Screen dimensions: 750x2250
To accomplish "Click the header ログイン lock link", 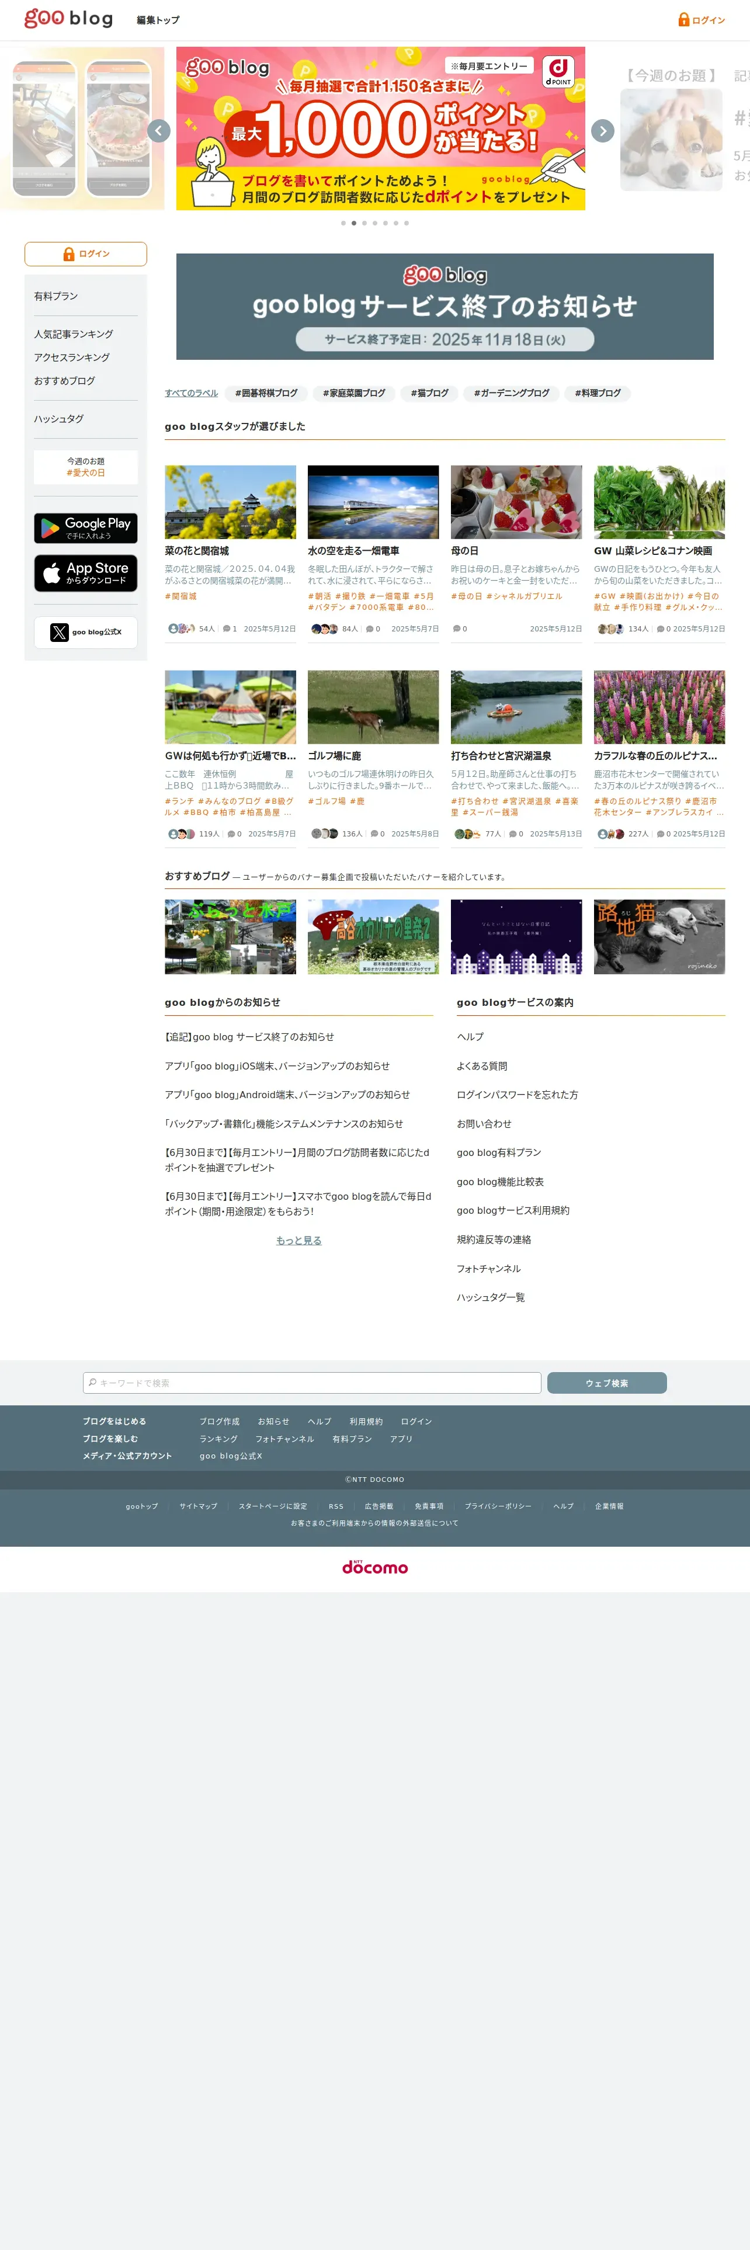I will [701, 19].
